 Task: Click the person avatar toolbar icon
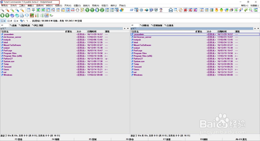(161, 10)
